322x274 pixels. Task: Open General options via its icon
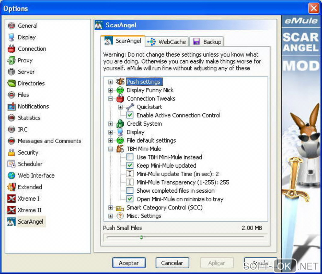tap(11, 26)
